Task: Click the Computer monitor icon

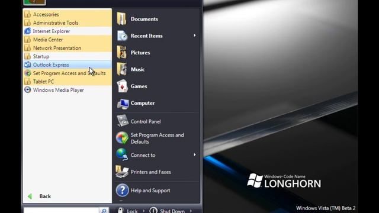Action: click(123, 104)
